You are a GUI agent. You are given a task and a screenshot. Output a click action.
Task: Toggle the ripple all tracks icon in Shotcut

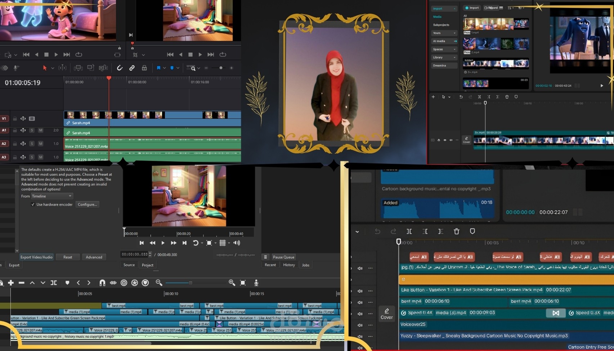[134, 283]
